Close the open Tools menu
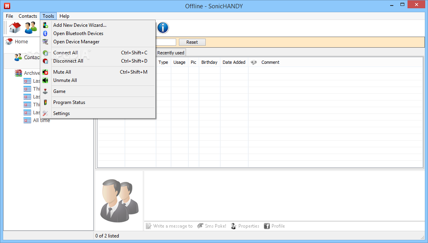Image resolution: width=428 pixels, height=243 pixels. pyautogui.click(x=48, y=16)
